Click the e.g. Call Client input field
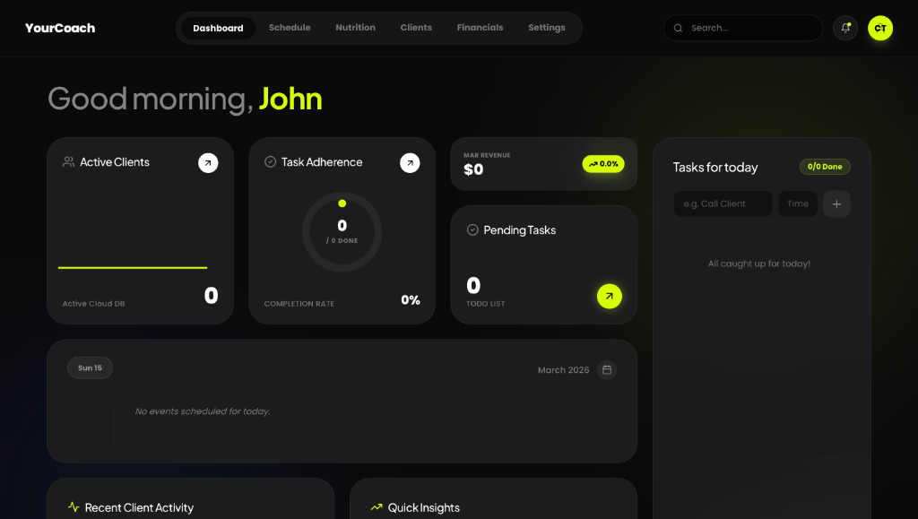Image resolution: width=918 pixels, height=519 pixels. pyautogui.click(x=723, y=203)
